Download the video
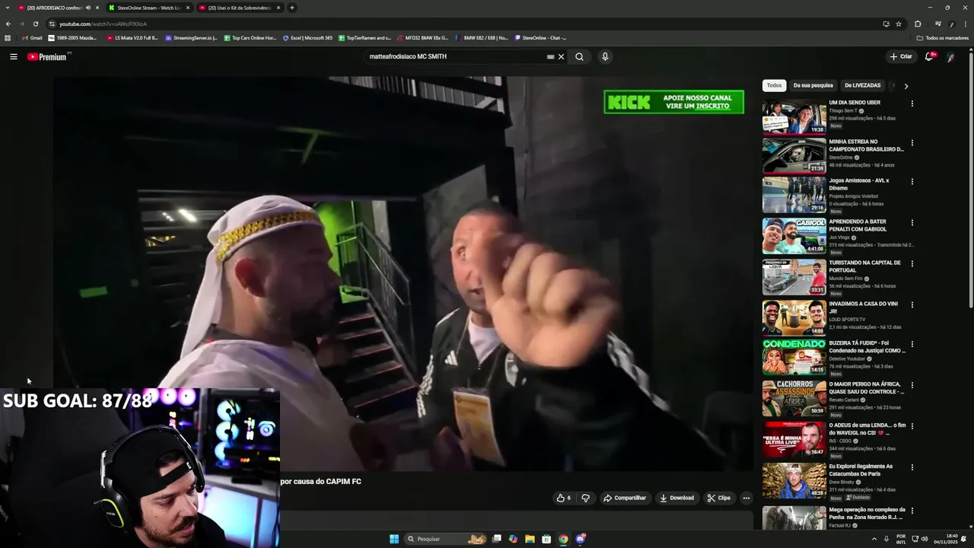This screenshot has width=974, height=548. (676, 498)
